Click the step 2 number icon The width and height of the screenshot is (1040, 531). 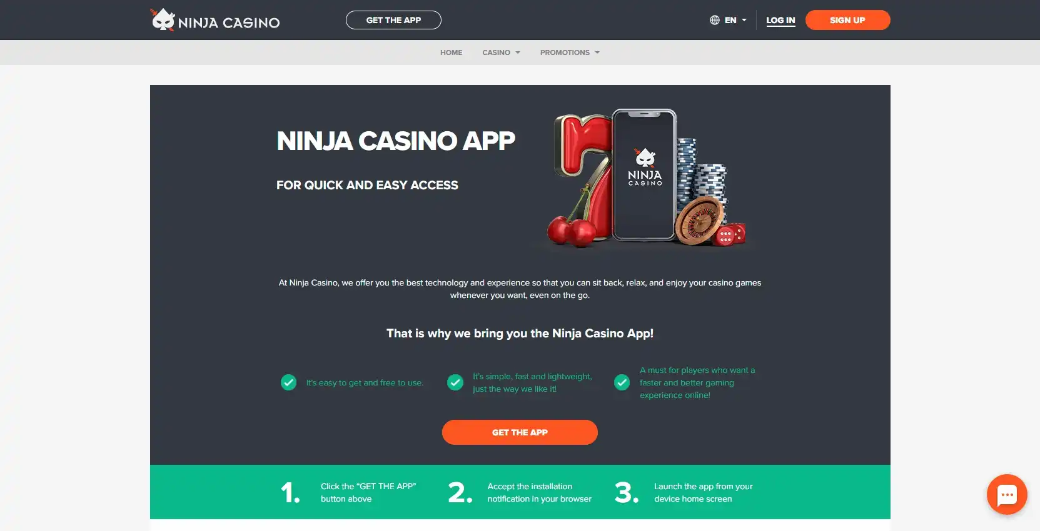pos(460,492)
